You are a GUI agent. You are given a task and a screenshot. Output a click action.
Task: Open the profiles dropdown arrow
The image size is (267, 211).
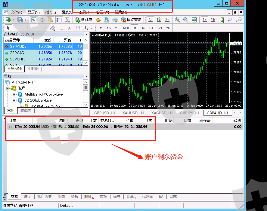[25, 20]
